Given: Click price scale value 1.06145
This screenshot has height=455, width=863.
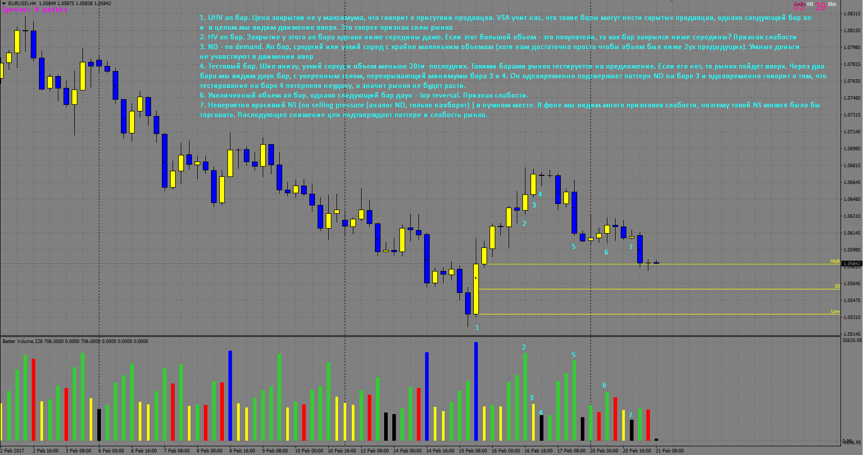Looking at the screenshot, I should (x=852, y=233).
